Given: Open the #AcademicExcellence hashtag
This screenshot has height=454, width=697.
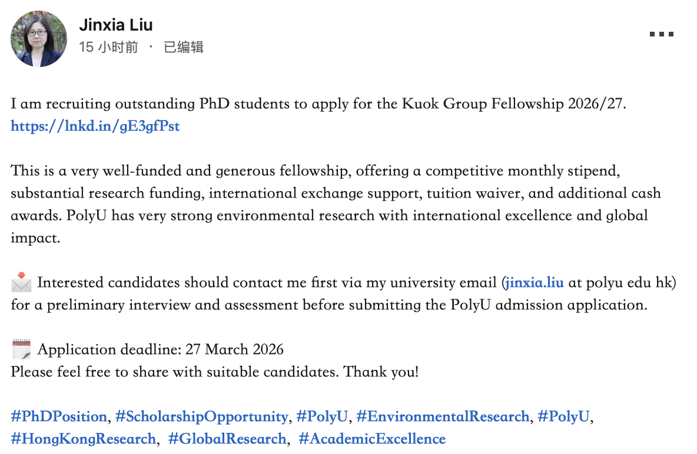Looking at the screenshot, I should click(x=372, y=439).
